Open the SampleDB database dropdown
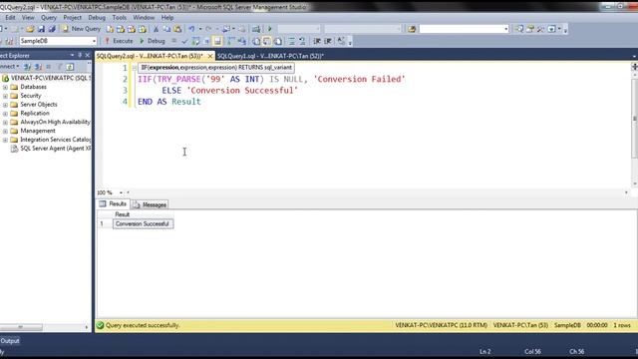The height and width of the screenshot is (359, 638). click(x=94, y=41)
